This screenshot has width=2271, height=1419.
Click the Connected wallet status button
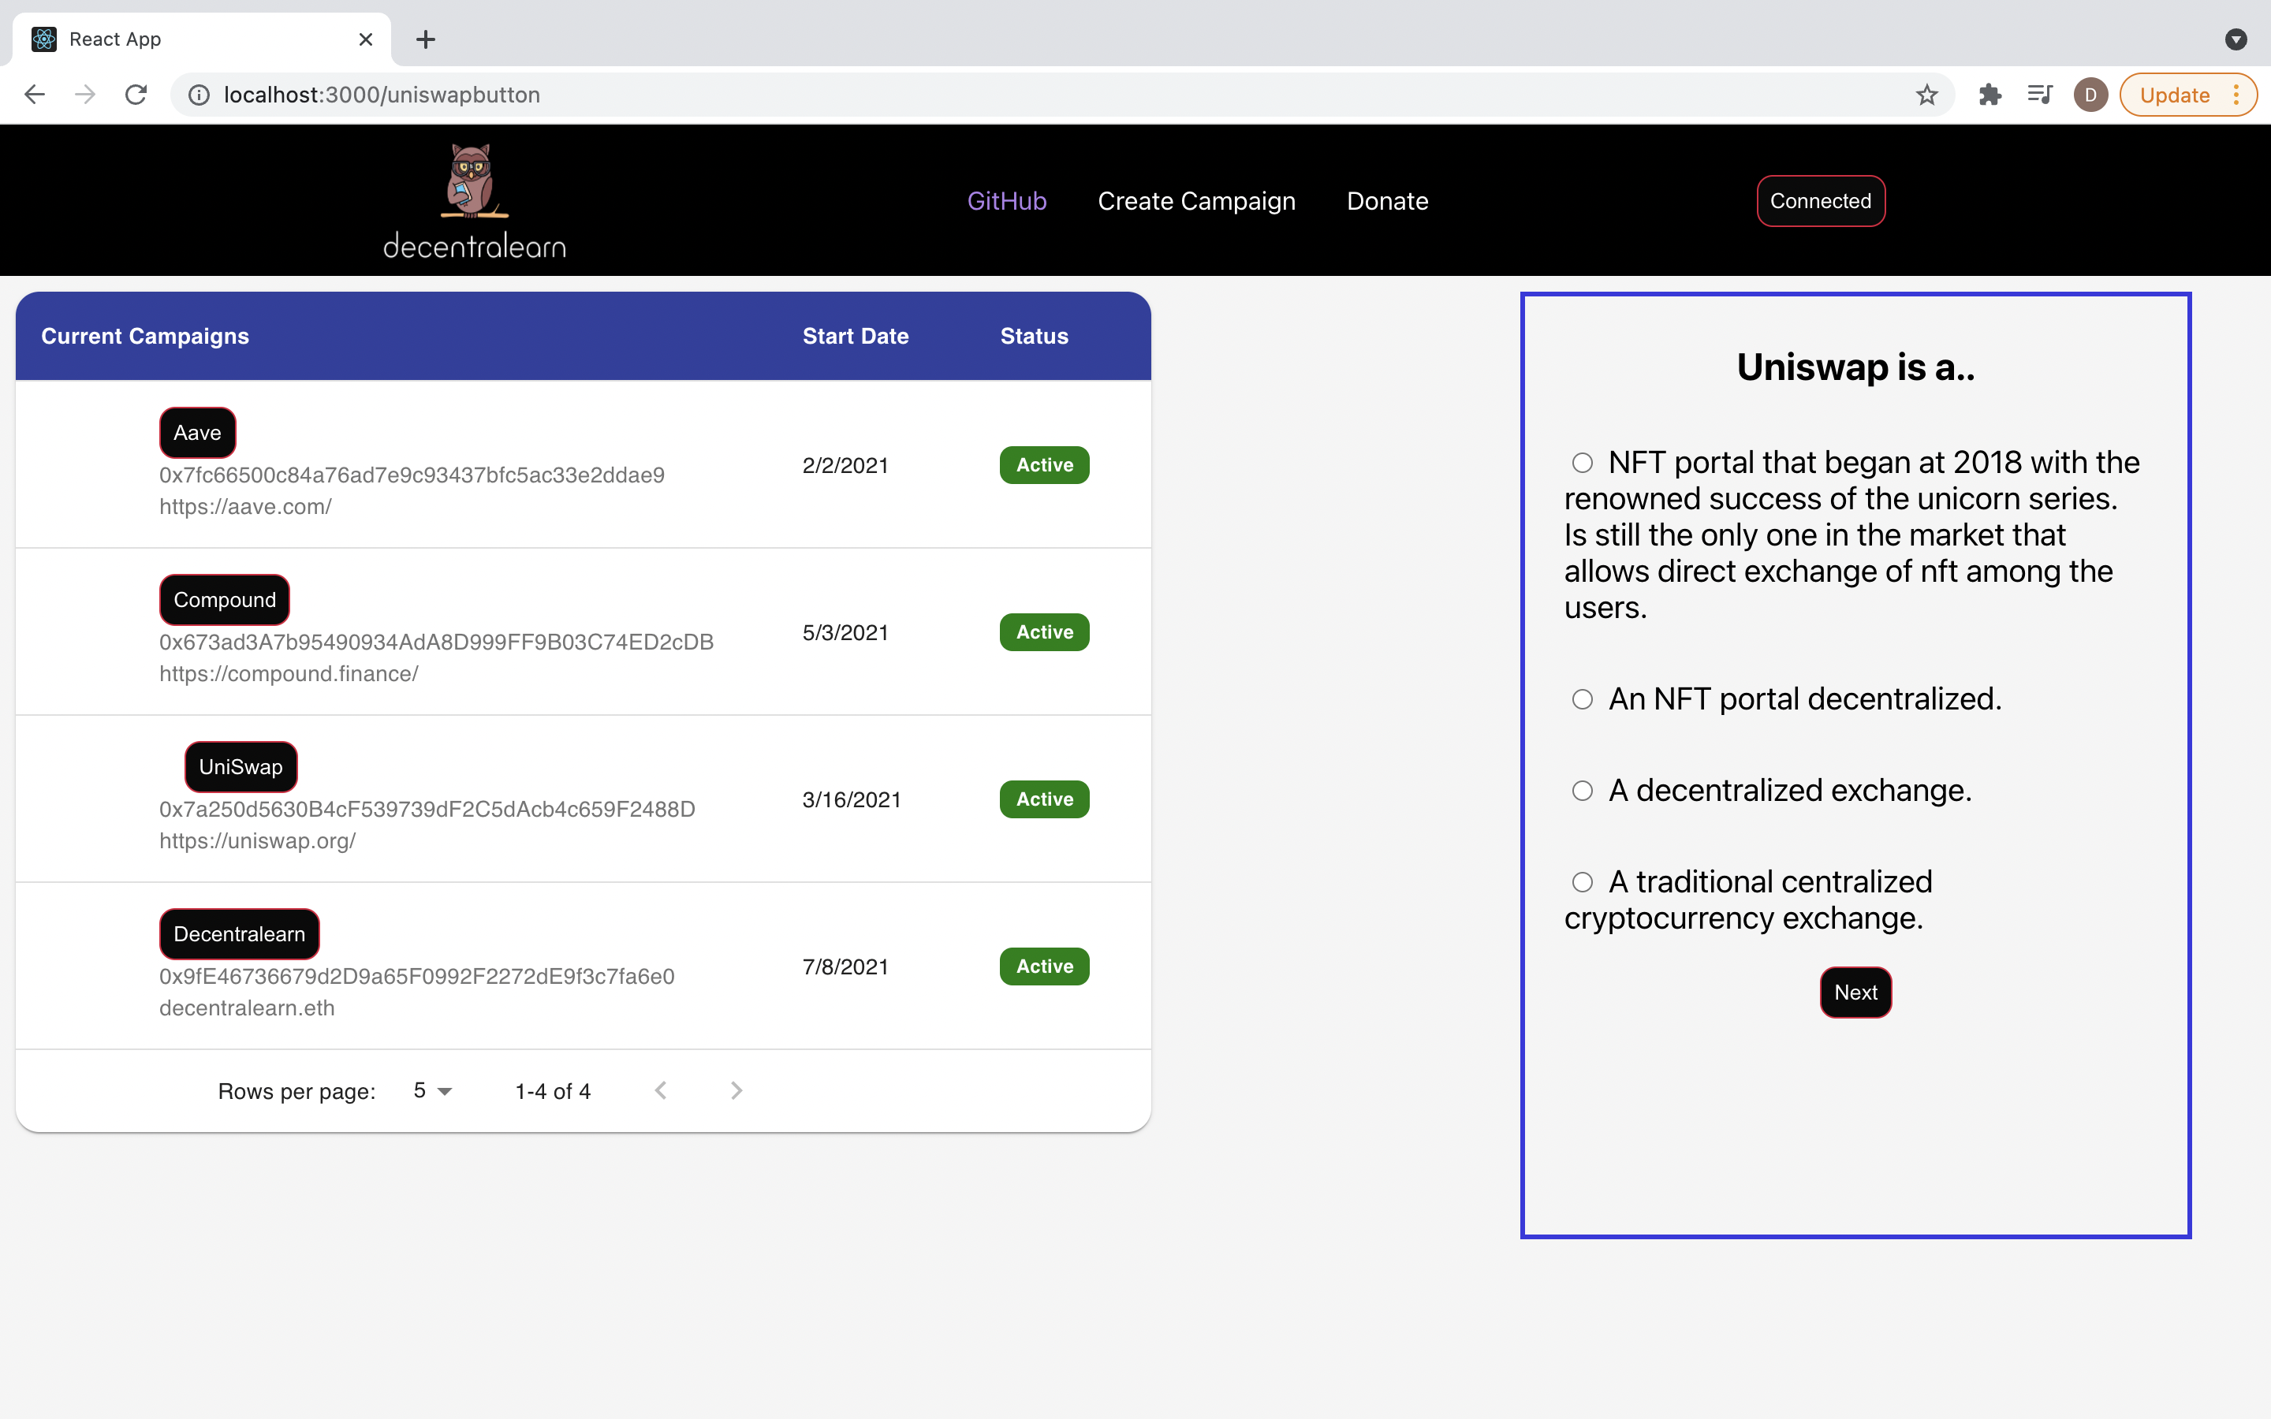pyautogui.click(x=1820, y=201)
